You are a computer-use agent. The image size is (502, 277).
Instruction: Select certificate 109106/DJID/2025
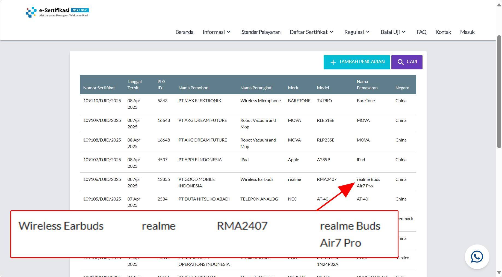[x=102, y=179]
